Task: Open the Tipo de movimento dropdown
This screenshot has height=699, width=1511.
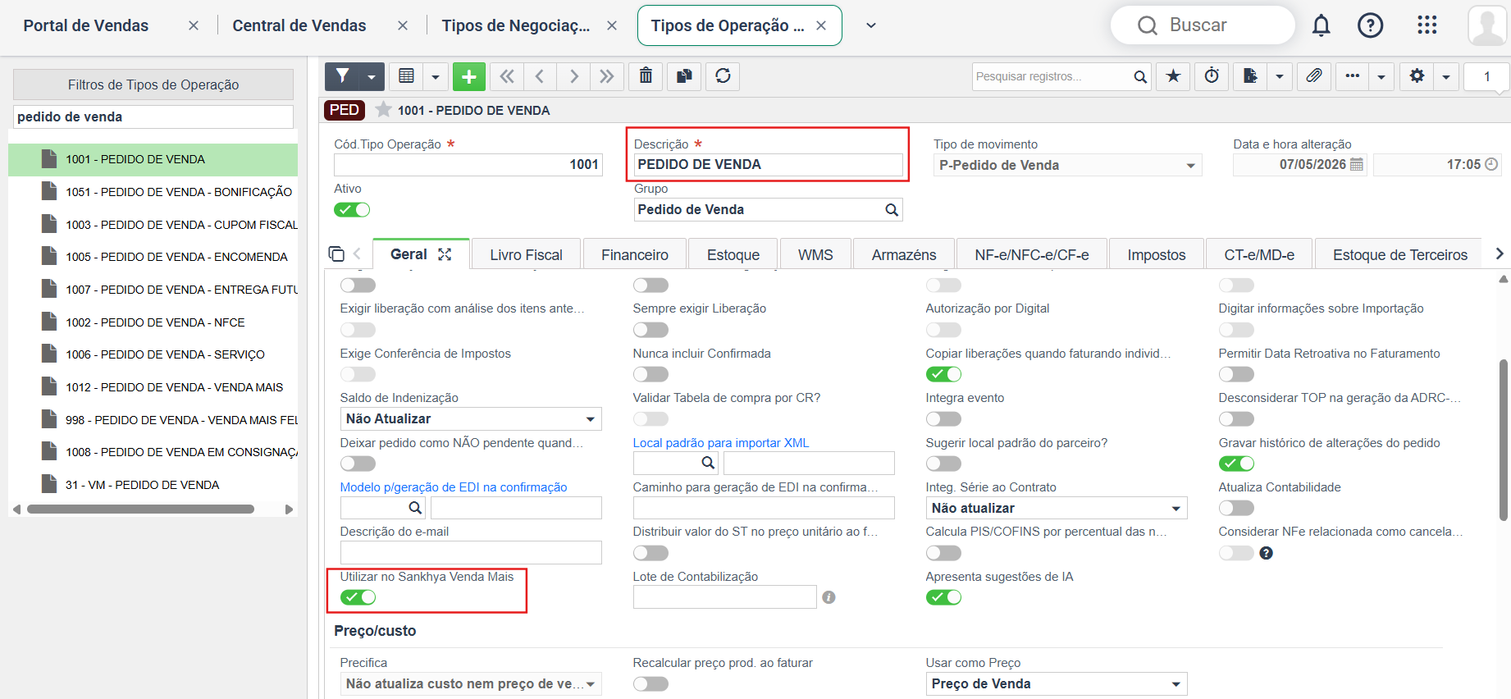Action: tap(1067, 165)
